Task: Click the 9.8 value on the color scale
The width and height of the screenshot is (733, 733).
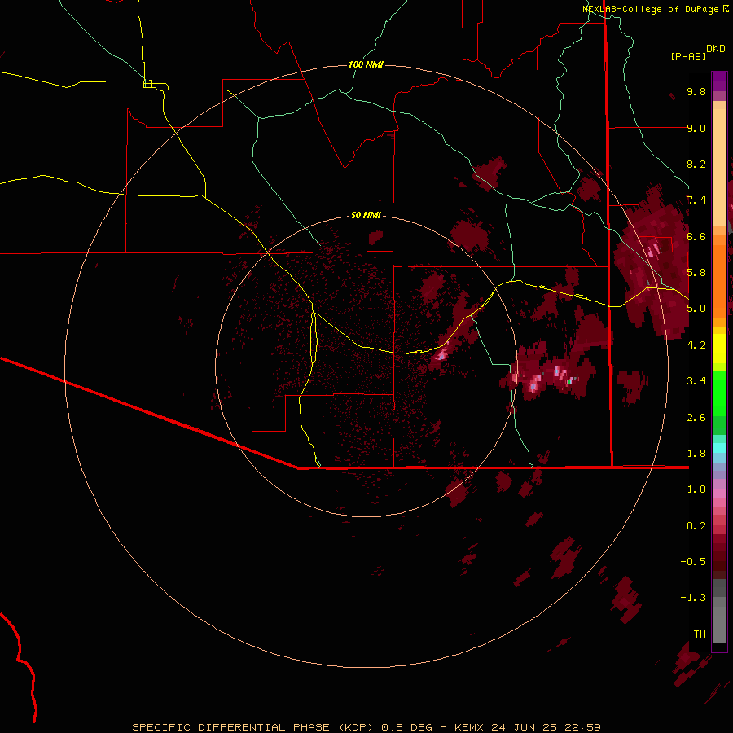Action: pyautogui.click(x=696, y=91)
